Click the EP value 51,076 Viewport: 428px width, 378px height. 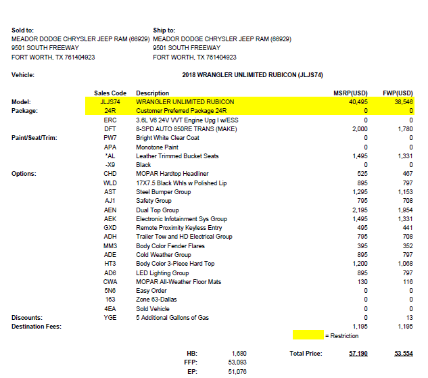(x=237, y=372)
